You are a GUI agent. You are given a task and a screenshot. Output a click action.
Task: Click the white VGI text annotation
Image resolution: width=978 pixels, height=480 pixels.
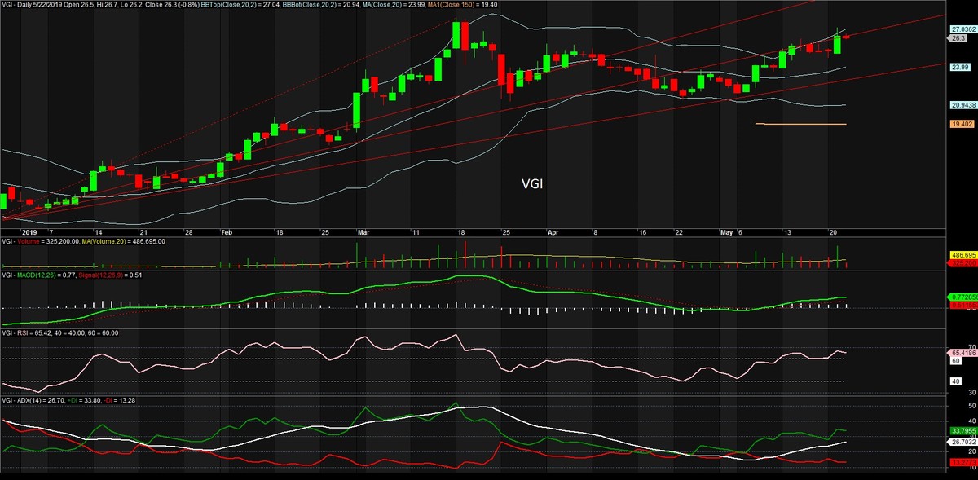(532, 183)
